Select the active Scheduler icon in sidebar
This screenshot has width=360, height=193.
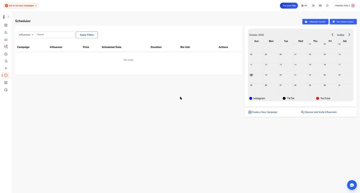[x=6, y=75]
